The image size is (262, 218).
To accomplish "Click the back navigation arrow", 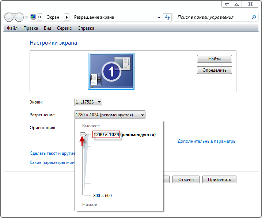I will [x=9, y=17].
